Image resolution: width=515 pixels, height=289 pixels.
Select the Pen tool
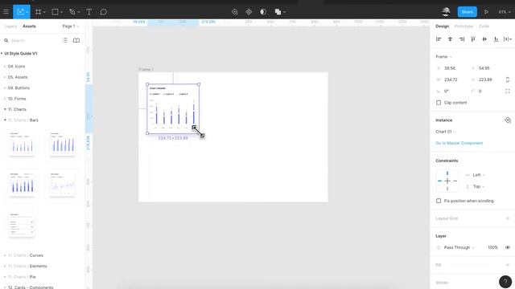pos(72,12)
